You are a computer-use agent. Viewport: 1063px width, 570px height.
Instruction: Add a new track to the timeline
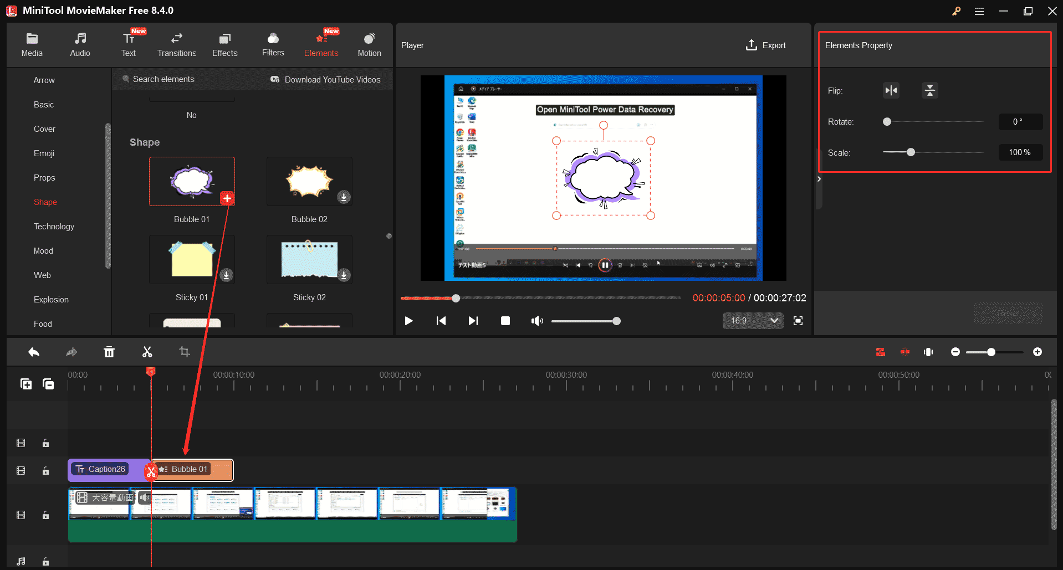[x=25, y=383]
